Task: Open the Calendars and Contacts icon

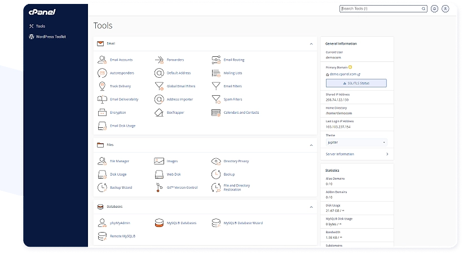Action: click(x=215, y=113)
